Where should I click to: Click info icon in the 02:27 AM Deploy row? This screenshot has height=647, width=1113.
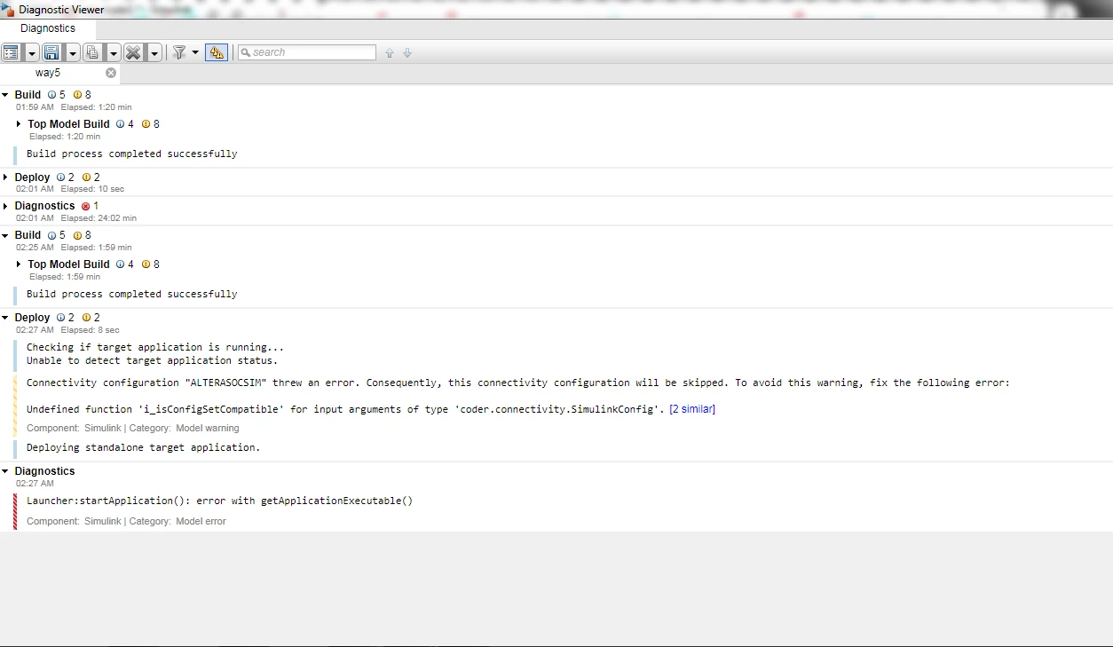point(60,318)
